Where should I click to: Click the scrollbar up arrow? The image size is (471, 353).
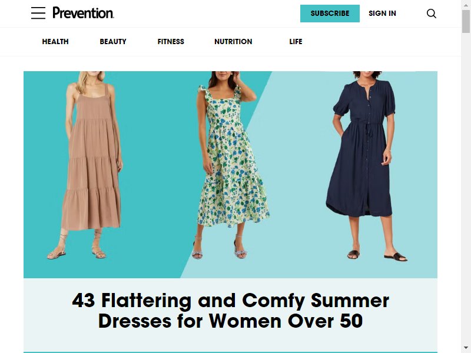point(466,5)
